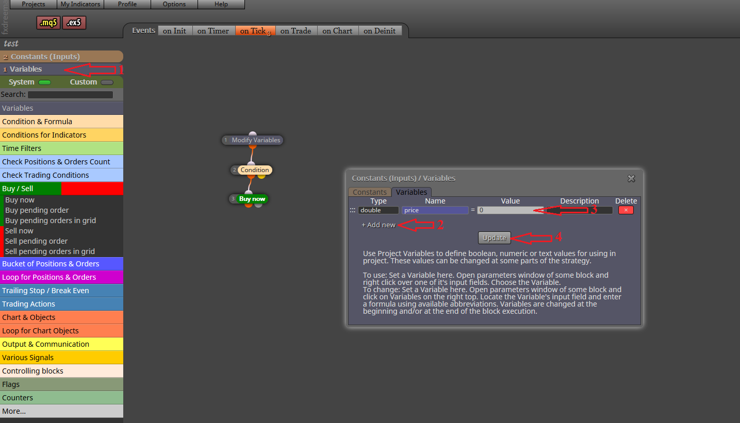Expand Check Trading Conditions category

(x=61, y=175)
